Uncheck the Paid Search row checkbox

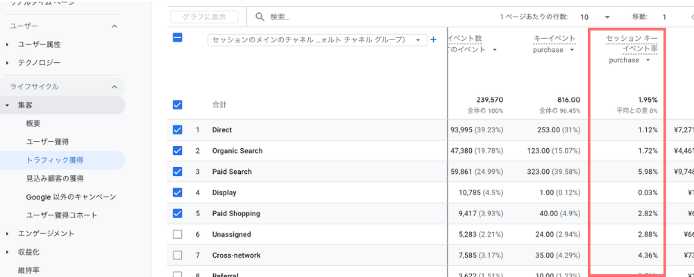(x=177, y=172)
